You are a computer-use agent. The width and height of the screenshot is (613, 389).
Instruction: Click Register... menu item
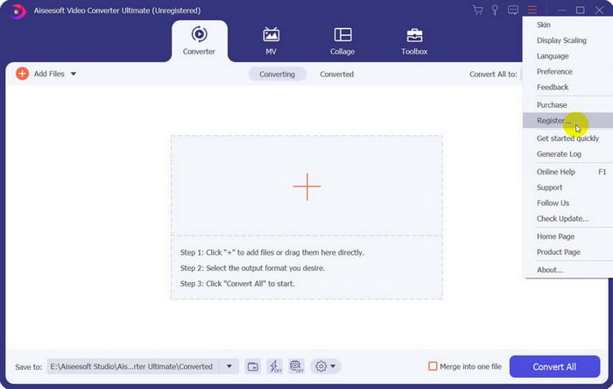point(567,120)
